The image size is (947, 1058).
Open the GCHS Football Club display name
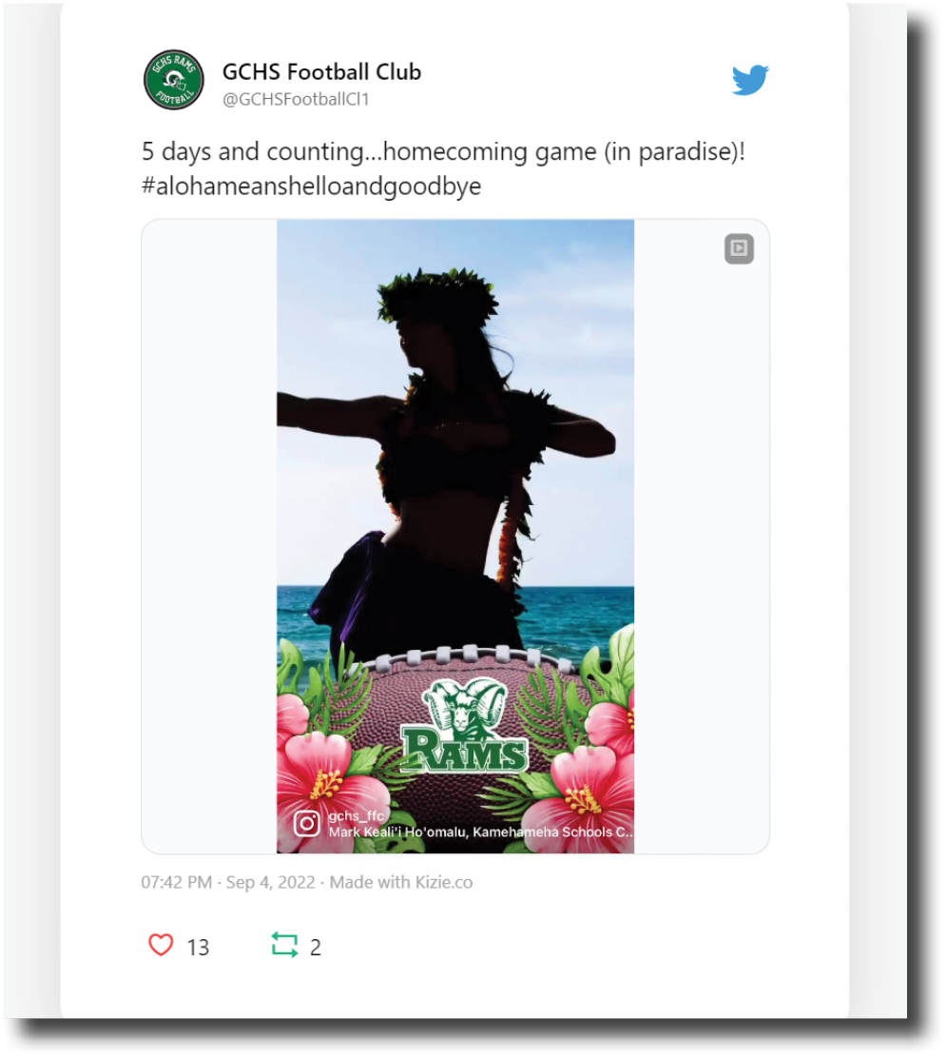pyautogui.click(x=321, y=71)
